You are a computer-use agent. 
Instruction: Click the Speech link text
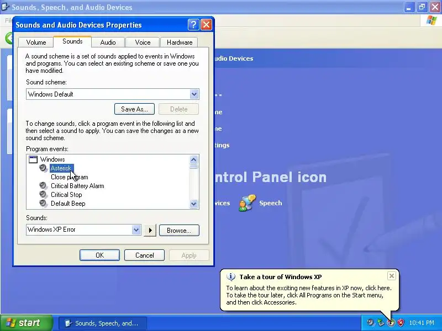(270, 203)
